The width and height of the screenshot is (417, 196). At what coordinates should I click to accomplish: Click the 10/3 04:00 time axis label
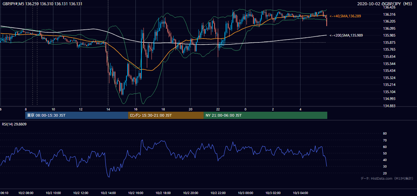pos(301,193)
